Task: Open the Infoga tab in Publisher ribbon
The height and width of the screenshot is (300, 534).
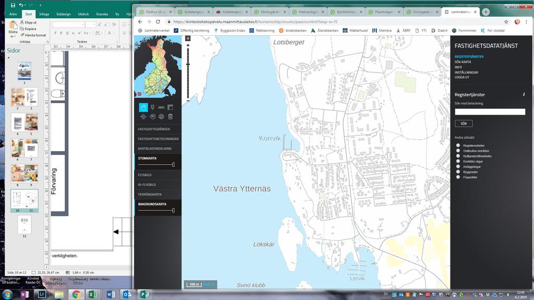Action: [44, 14]
